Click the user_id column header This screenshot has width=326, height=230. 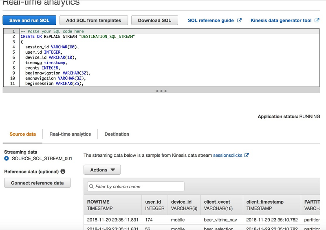click(155, 205)
